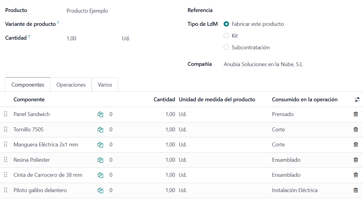Click the copy icon beside Resina Poliester
This screenshot has height=202, width=363.
100,160
